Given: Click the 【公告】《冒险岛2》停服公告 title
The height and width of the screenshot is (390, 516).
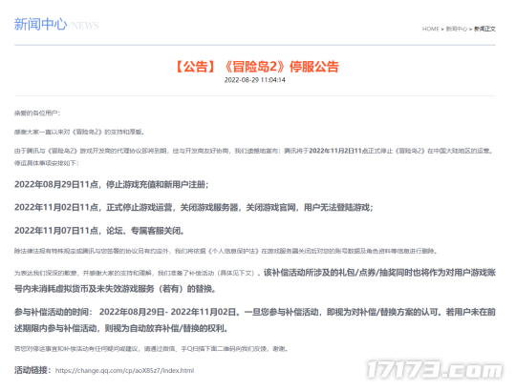Looking at the screenshot, I should coord(255,67).
